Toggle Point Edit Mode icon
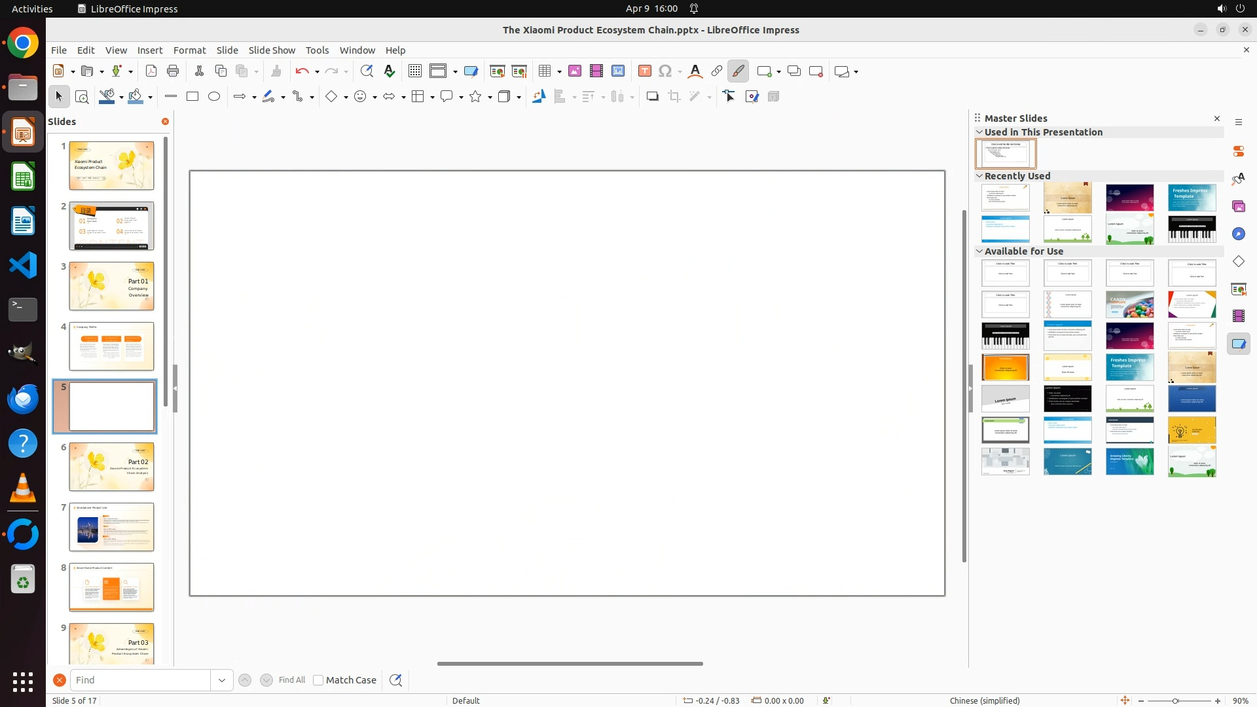Viewport: 1257px width, 707px height. tap(729, 97)
